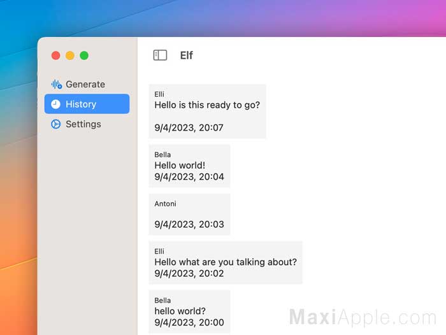This screenshot has width=446, height=335.
Task: Click the Generate waveform icon
Action: (x=56, y=85)
